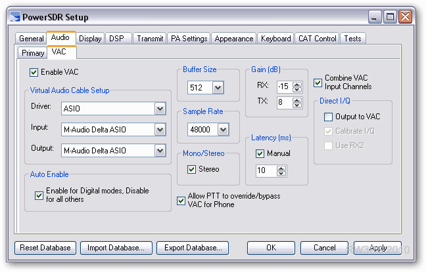Go to the PA Settings tab
Screen dimensions: 426x272
click(189, 39)
